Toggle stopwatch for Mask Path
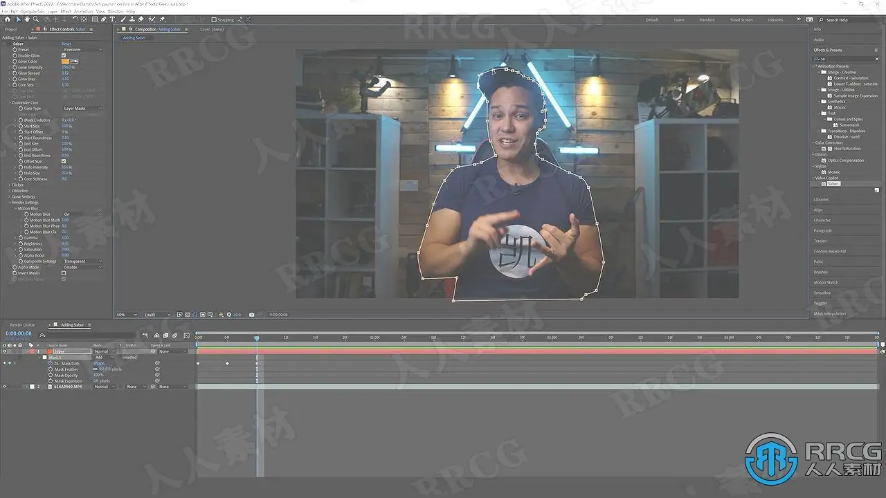 click(x=51, y=363)
